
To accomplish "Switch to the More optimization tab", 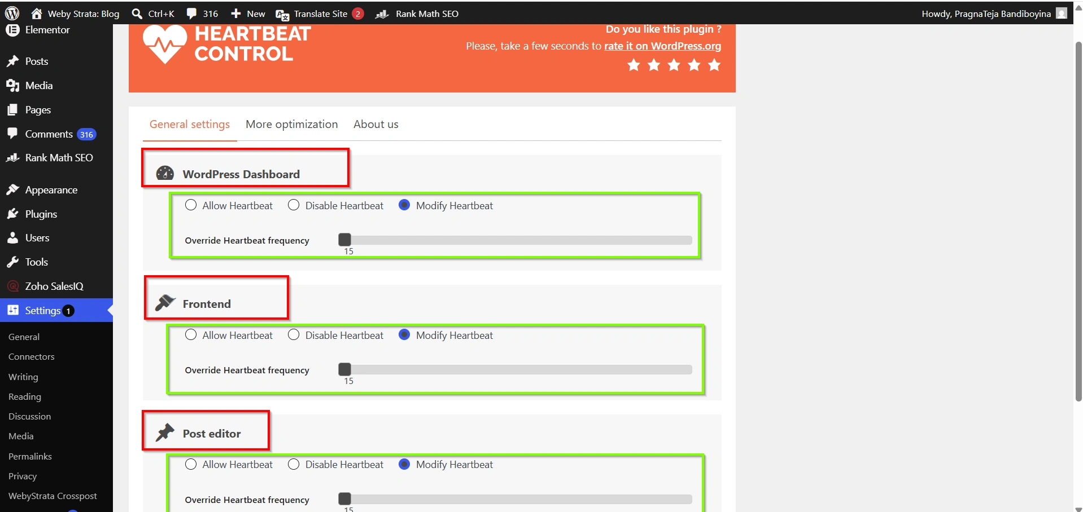I will pyautogui.click(x=292, y=124).
